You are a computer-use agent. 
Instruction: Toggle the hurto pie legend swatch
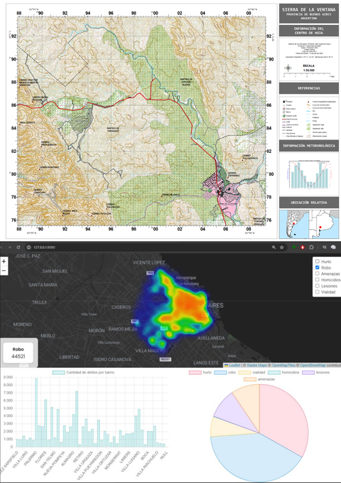[x=195, y=373]
